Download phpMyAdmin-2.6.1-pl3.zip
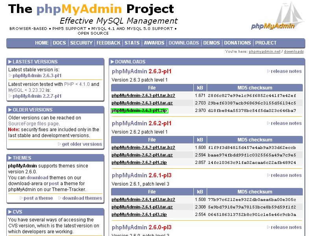The image size is (315, 236). pyautogui.click(x=139, y=214)
